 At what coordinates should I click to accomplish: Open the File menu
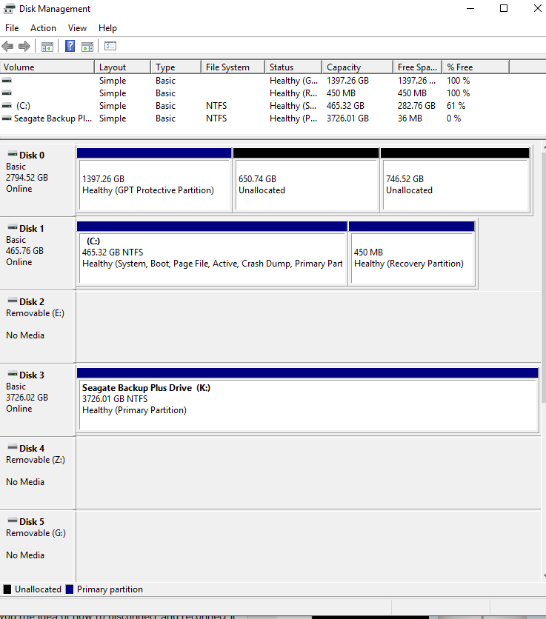click(12, 28)
